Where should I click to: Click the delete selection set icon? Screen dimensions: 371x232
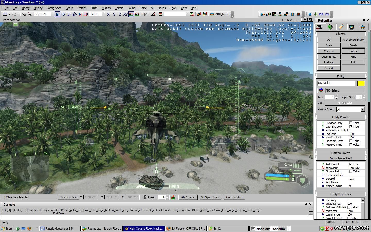(x=192, y=14)
